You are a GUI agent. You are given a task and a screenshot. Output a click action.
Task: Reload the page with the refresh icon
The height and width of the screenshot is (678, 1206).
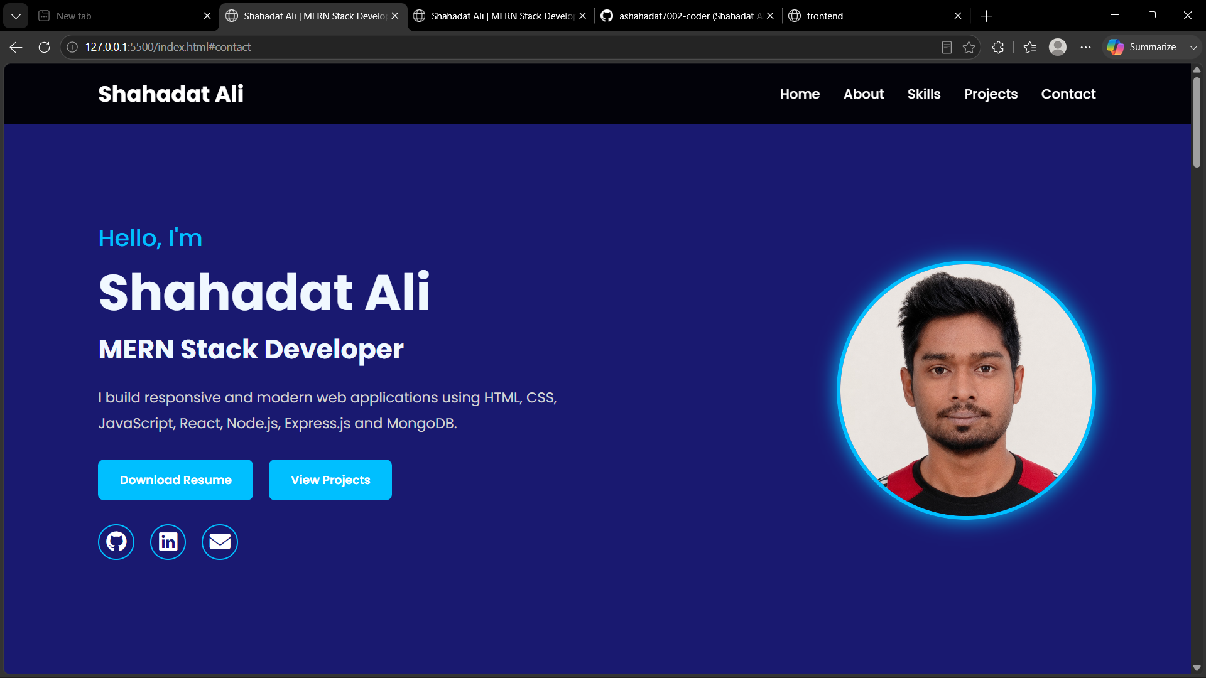click(x=44, y=47)
